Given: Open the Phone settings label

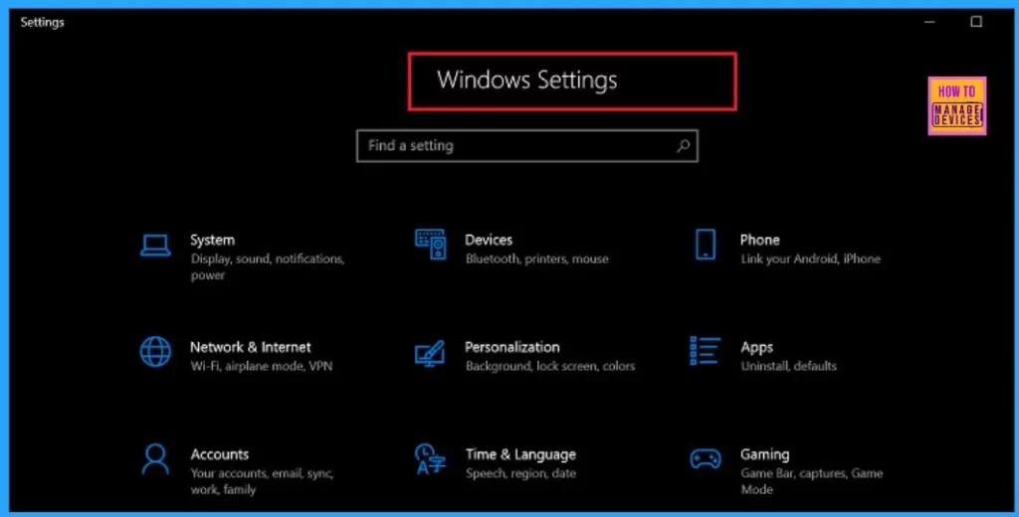Looking at the screenshot, I should tap(759, 240).
